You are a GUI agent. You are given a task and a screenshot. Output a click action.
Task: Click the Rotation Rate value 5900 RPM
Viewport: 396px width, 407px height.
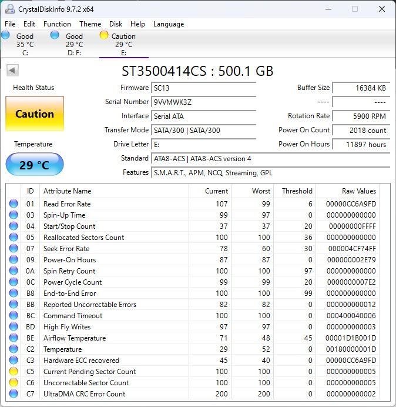pos(361,116)
